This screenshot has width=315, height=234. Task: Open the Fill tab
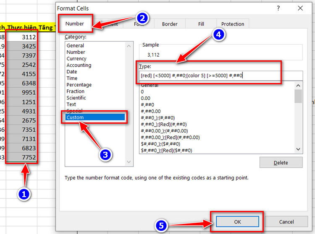coord(201,24)
